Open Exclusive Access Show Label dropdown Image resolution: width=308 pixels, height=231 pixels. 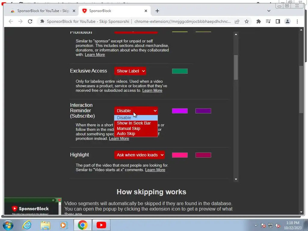pyautogui.click(x=130, y=71)
